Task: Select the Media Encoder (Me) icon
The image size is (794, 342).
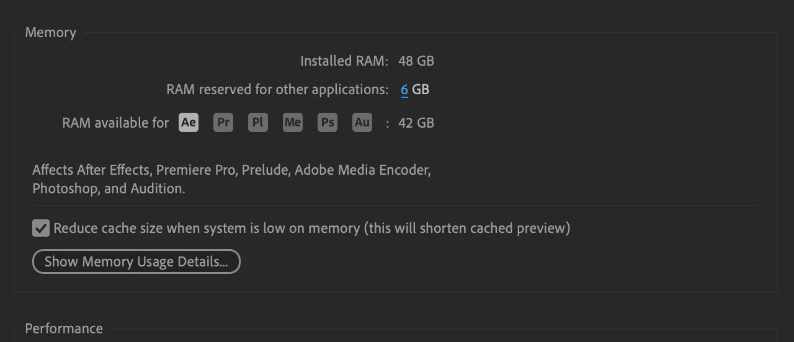Action: click(293, 122)
